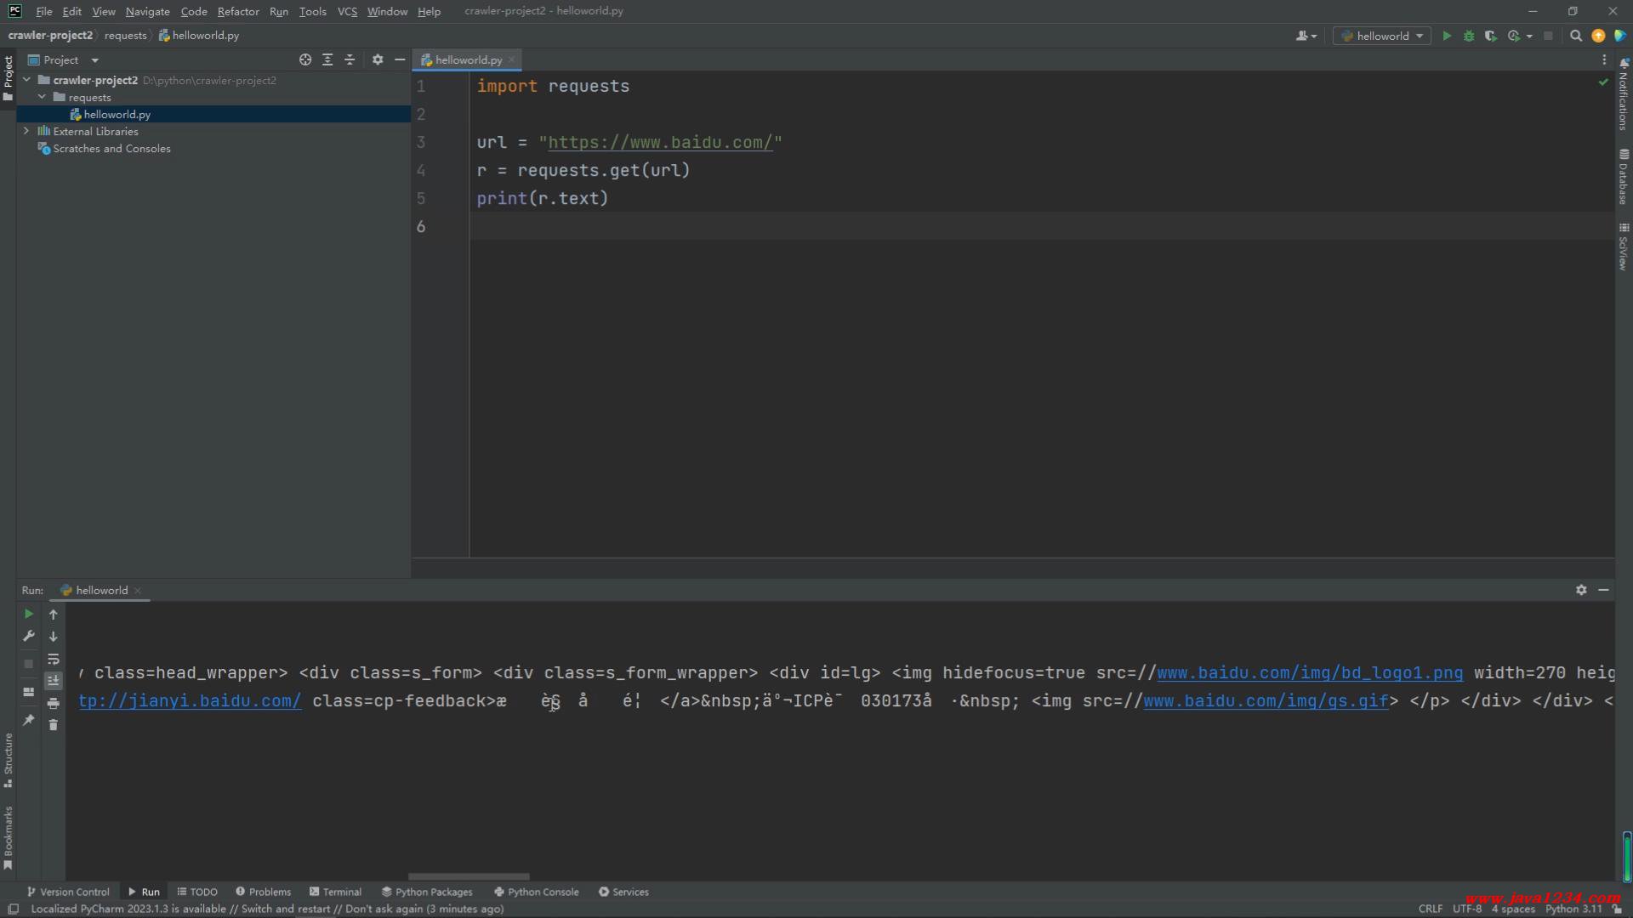Click the Down the Stack Trace arrow
Viewport: 1633px width, 918px height.
pyautogui.click(x=53, y=636)
